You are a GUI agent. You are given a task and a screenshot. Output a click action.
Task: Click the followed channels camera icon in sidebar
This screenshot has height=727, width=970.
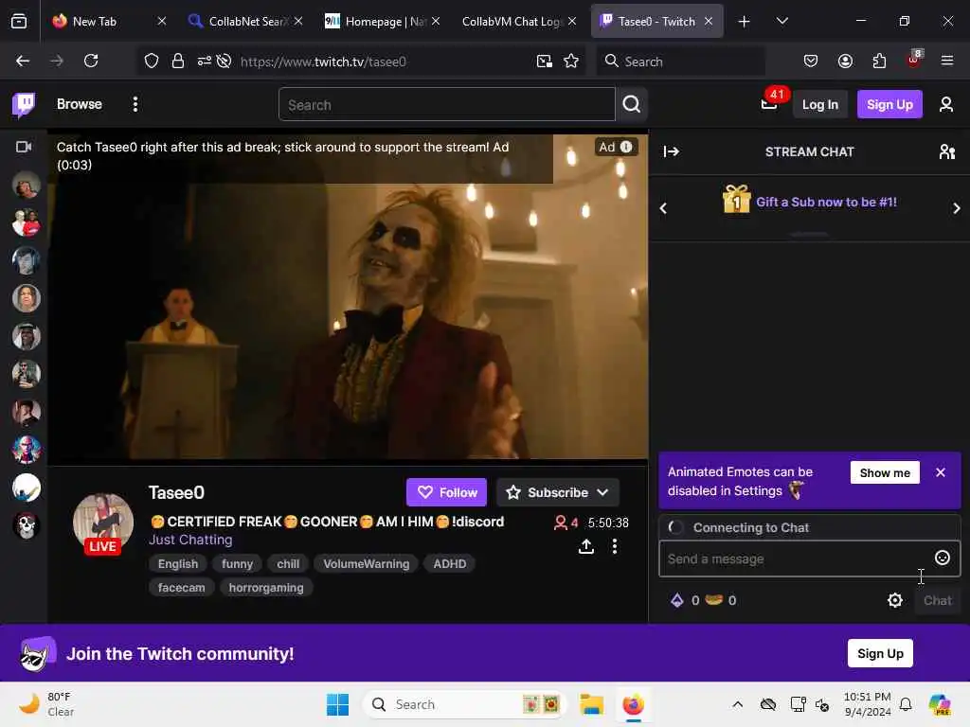[24, 147]
